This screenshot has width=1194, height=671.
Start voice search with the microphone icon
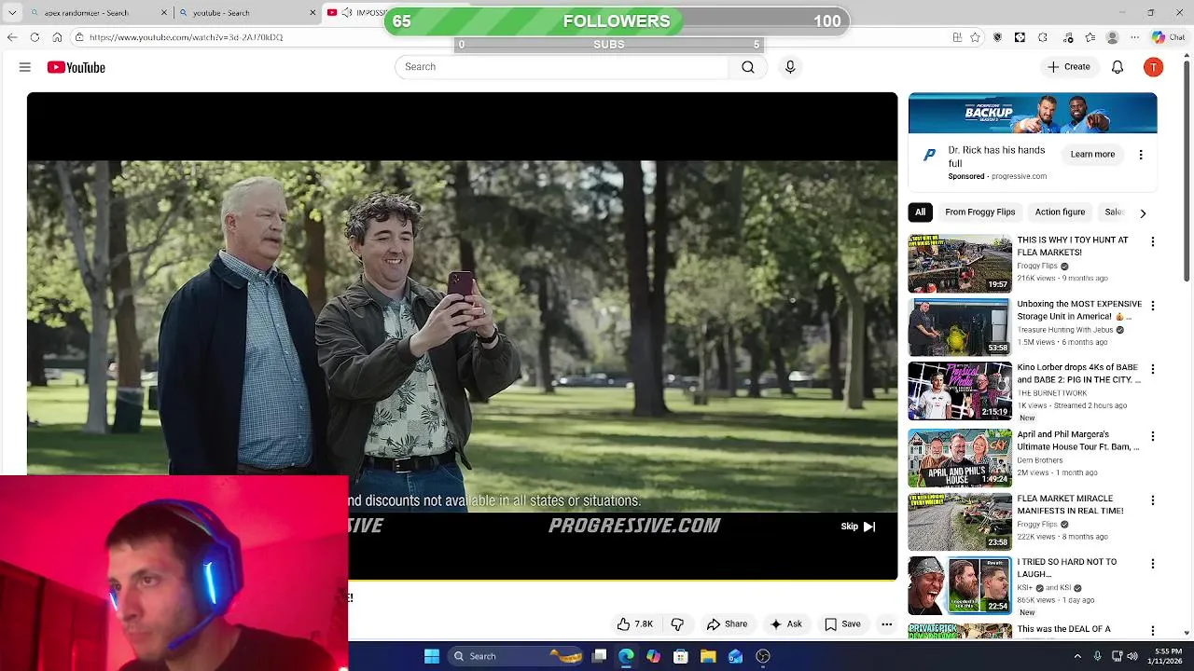tap(790, 67)
